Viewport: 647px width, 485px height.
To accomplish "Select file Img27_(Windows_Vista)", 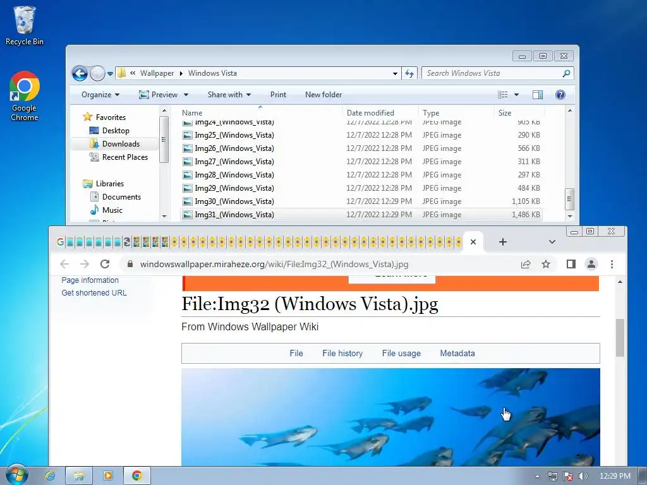I will click(x=234, y=162).
